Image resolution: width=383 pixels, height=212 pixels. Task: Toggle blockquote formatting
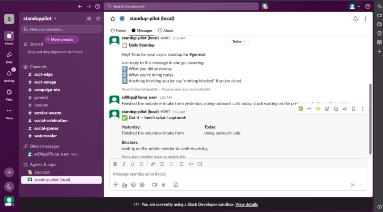click(x=182, y=164)
